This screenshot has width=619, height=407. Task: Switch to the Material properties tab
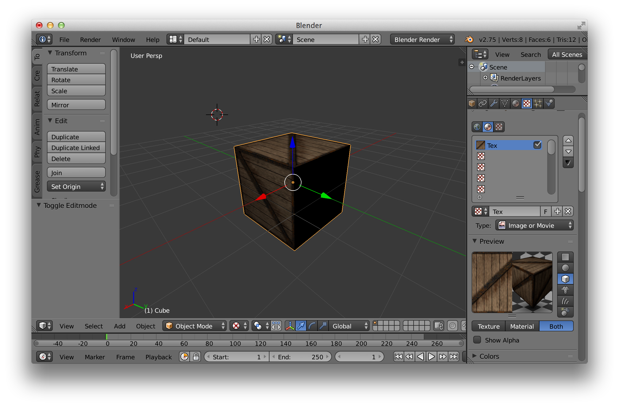515,103
